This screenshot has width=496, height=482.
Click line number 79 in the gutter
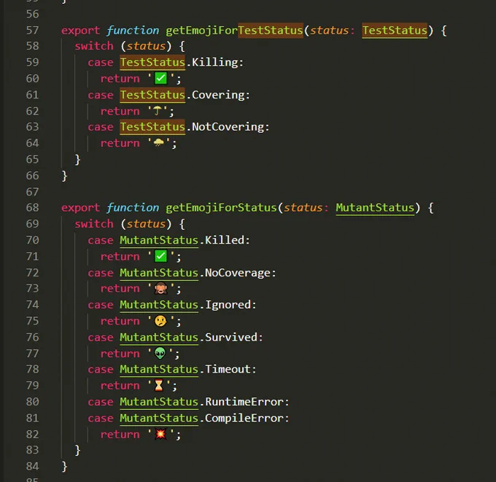[x=33, y=386]
